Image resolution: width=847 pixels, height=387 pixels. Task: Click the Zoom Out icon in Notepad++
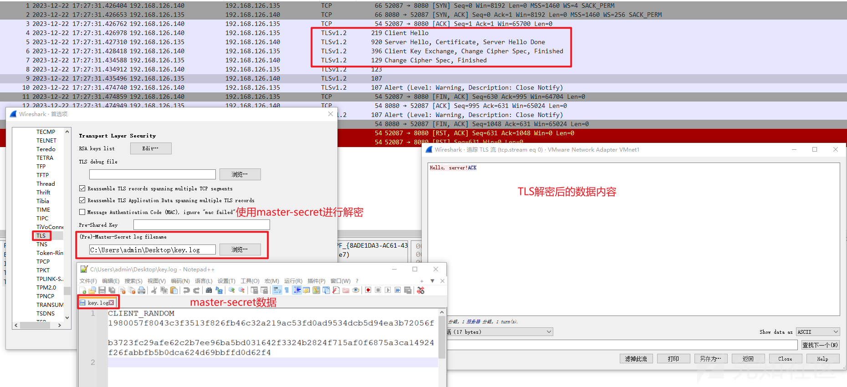coord(241,290)
